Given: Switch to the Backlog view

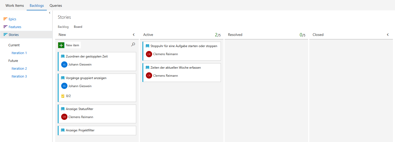Looking at the screenshot, I should [x=63, y=27].
